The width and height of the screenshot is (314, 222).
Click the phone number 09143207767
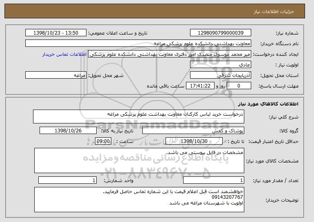(227, 197)
